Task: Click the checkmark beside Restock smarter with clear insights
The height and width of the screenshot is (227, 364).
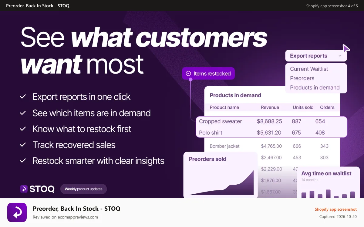Action: (23, 161)
